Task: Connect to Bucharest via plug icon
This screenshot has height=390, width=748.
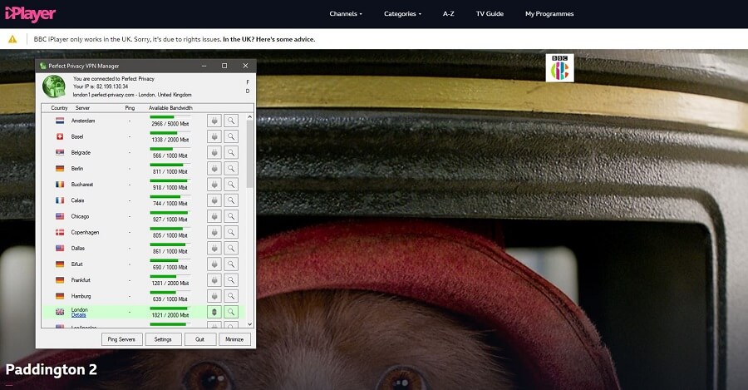Action: (x=214, y=185)
